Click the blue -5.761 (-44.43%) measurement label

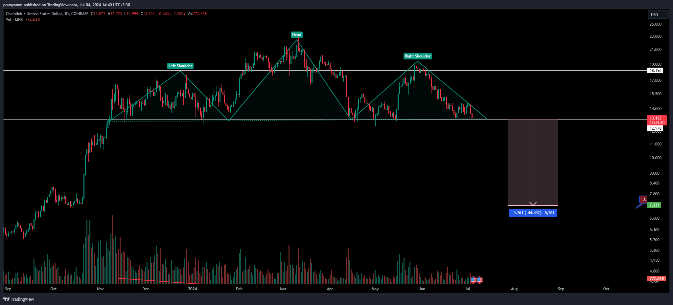click(x=533, y=213)
